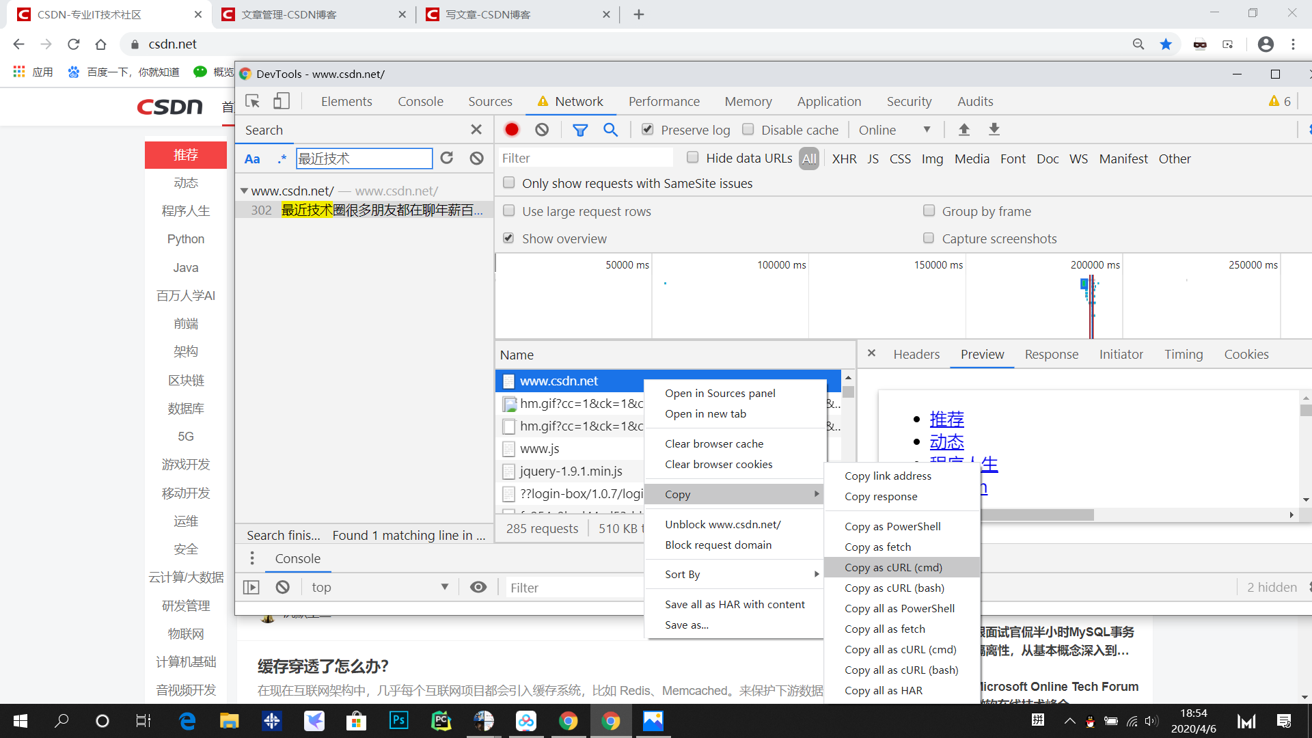Check Hide data URLs

tap(692, 157)
